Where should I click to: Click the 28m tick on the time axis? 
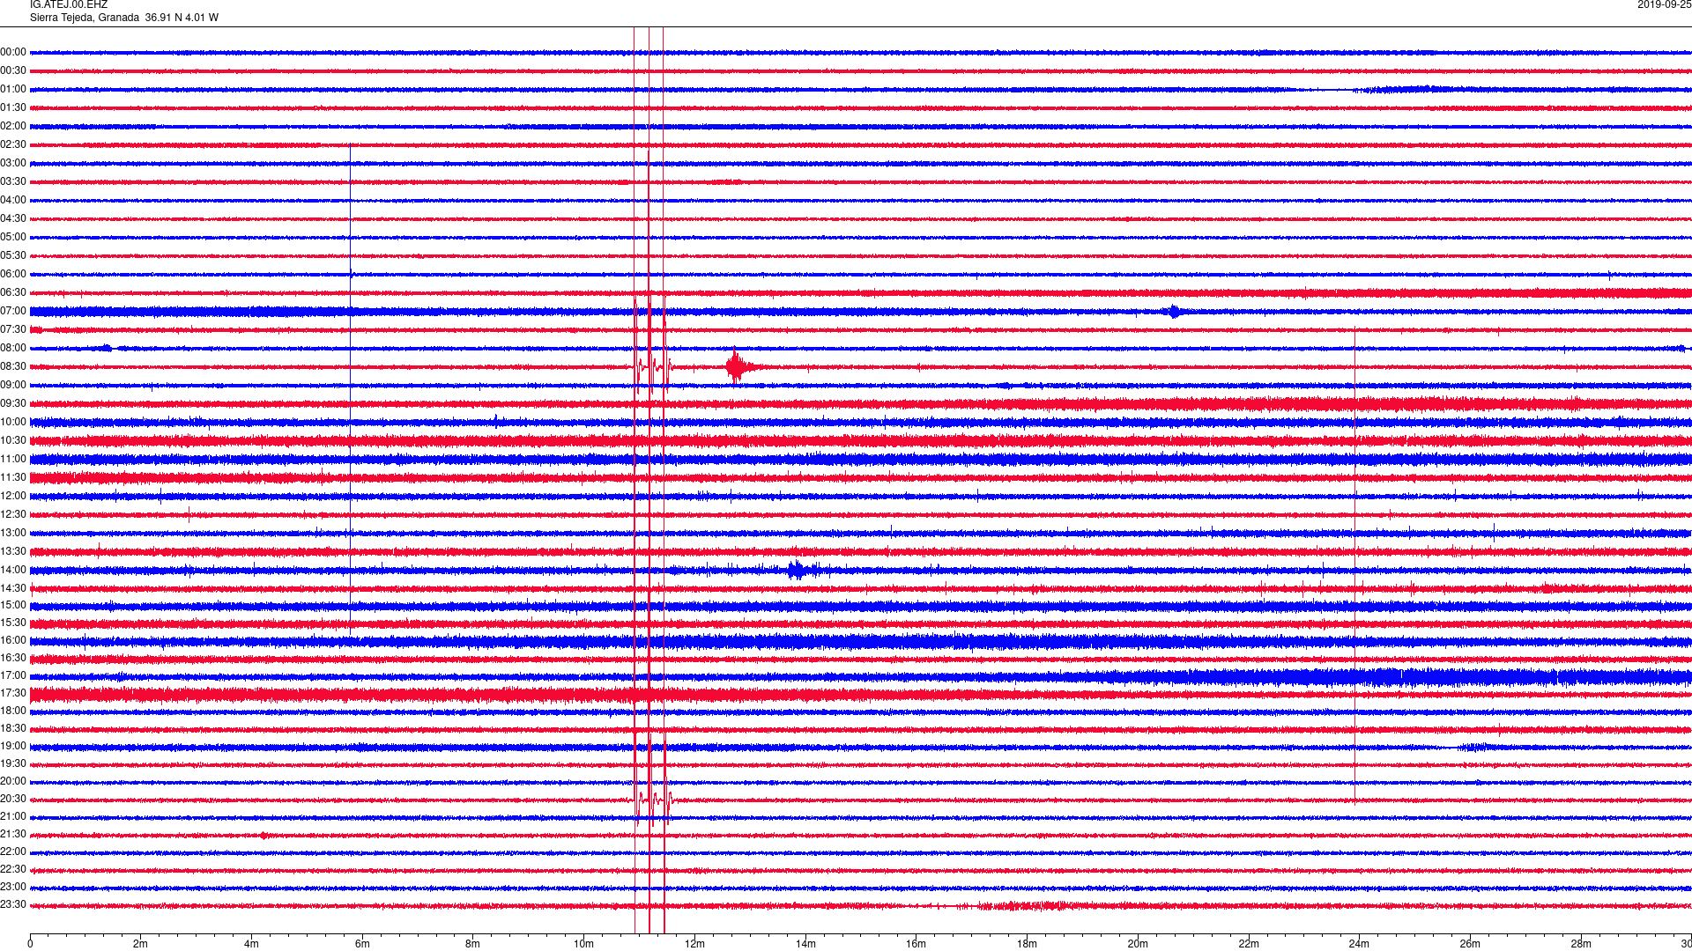click(x=1581, y=944)
